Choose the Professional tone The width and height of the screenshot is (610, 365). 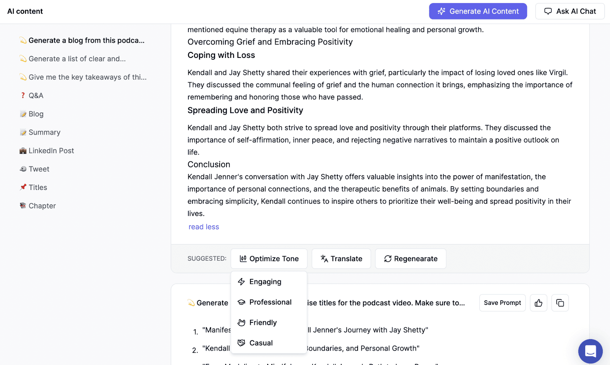[270, 302]
